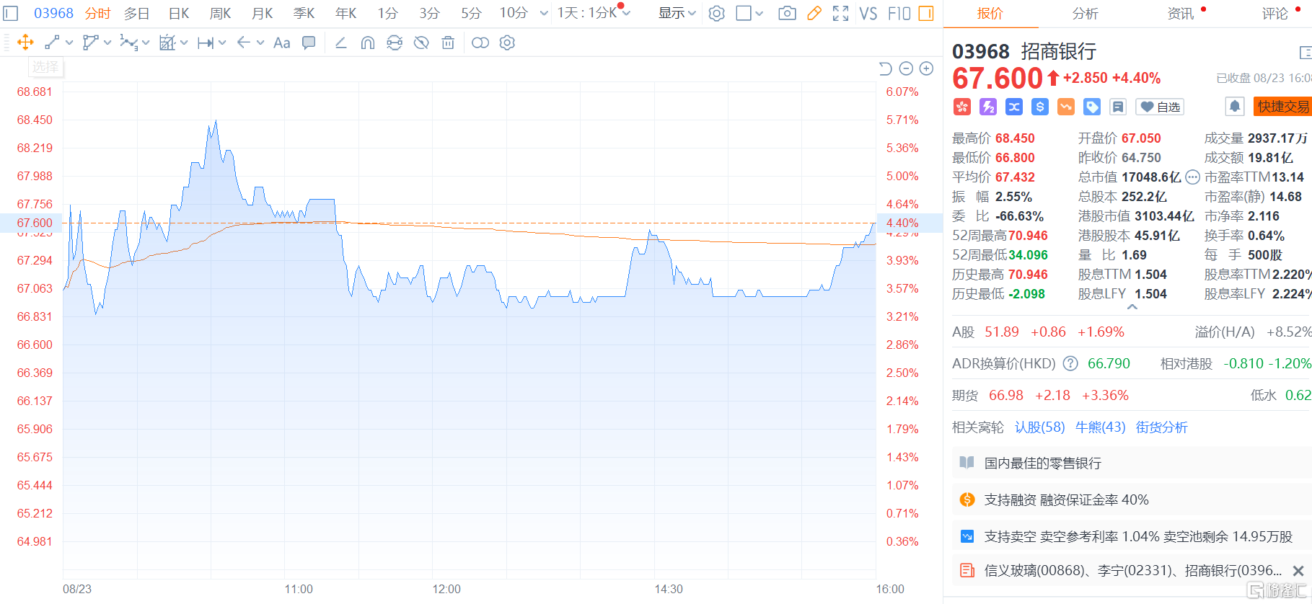Click the magnet snap tool icon
The width and height of the screenshot is (1312, 604).
pos(367,43)
